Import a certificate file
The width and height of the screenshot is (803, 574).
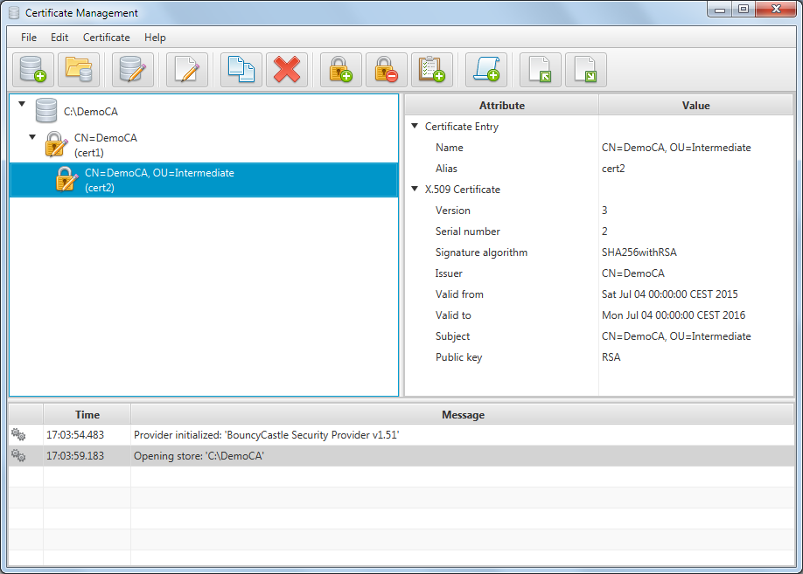point(540,70)
